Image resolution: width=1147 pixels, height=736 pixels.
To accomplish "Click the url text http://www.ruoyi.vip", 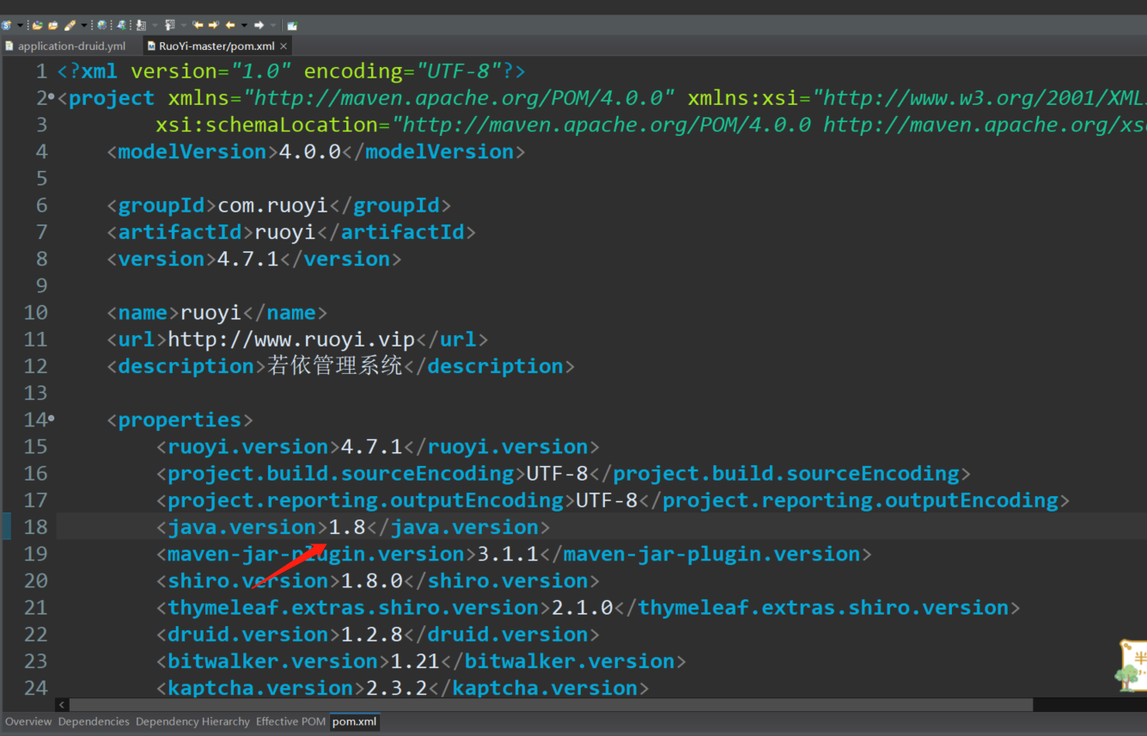I will coord(291,339).
